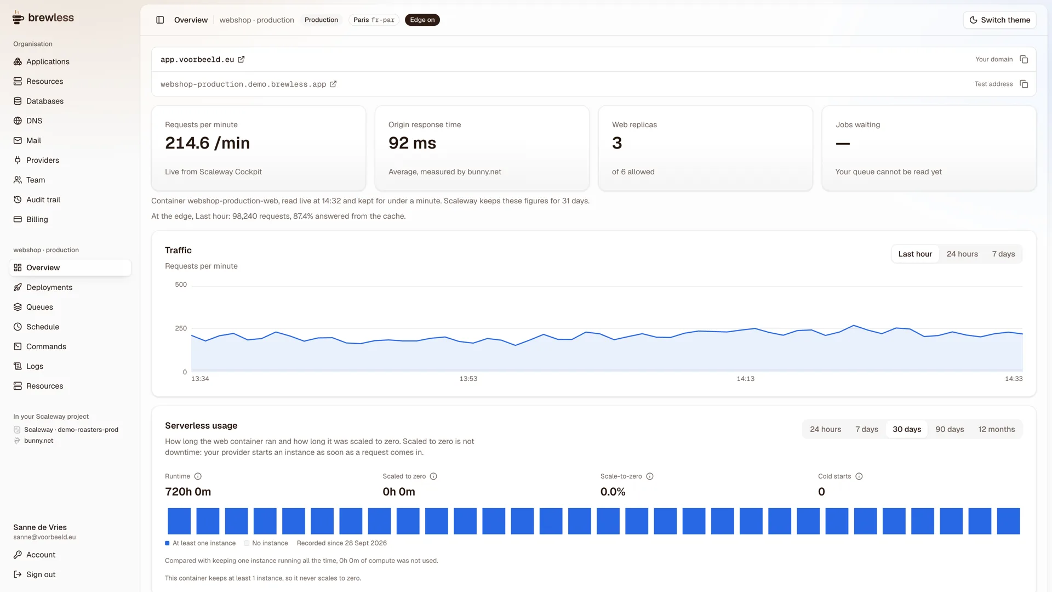Open Providers in the sidebar
1052x592 pixels.
[70, 160]
